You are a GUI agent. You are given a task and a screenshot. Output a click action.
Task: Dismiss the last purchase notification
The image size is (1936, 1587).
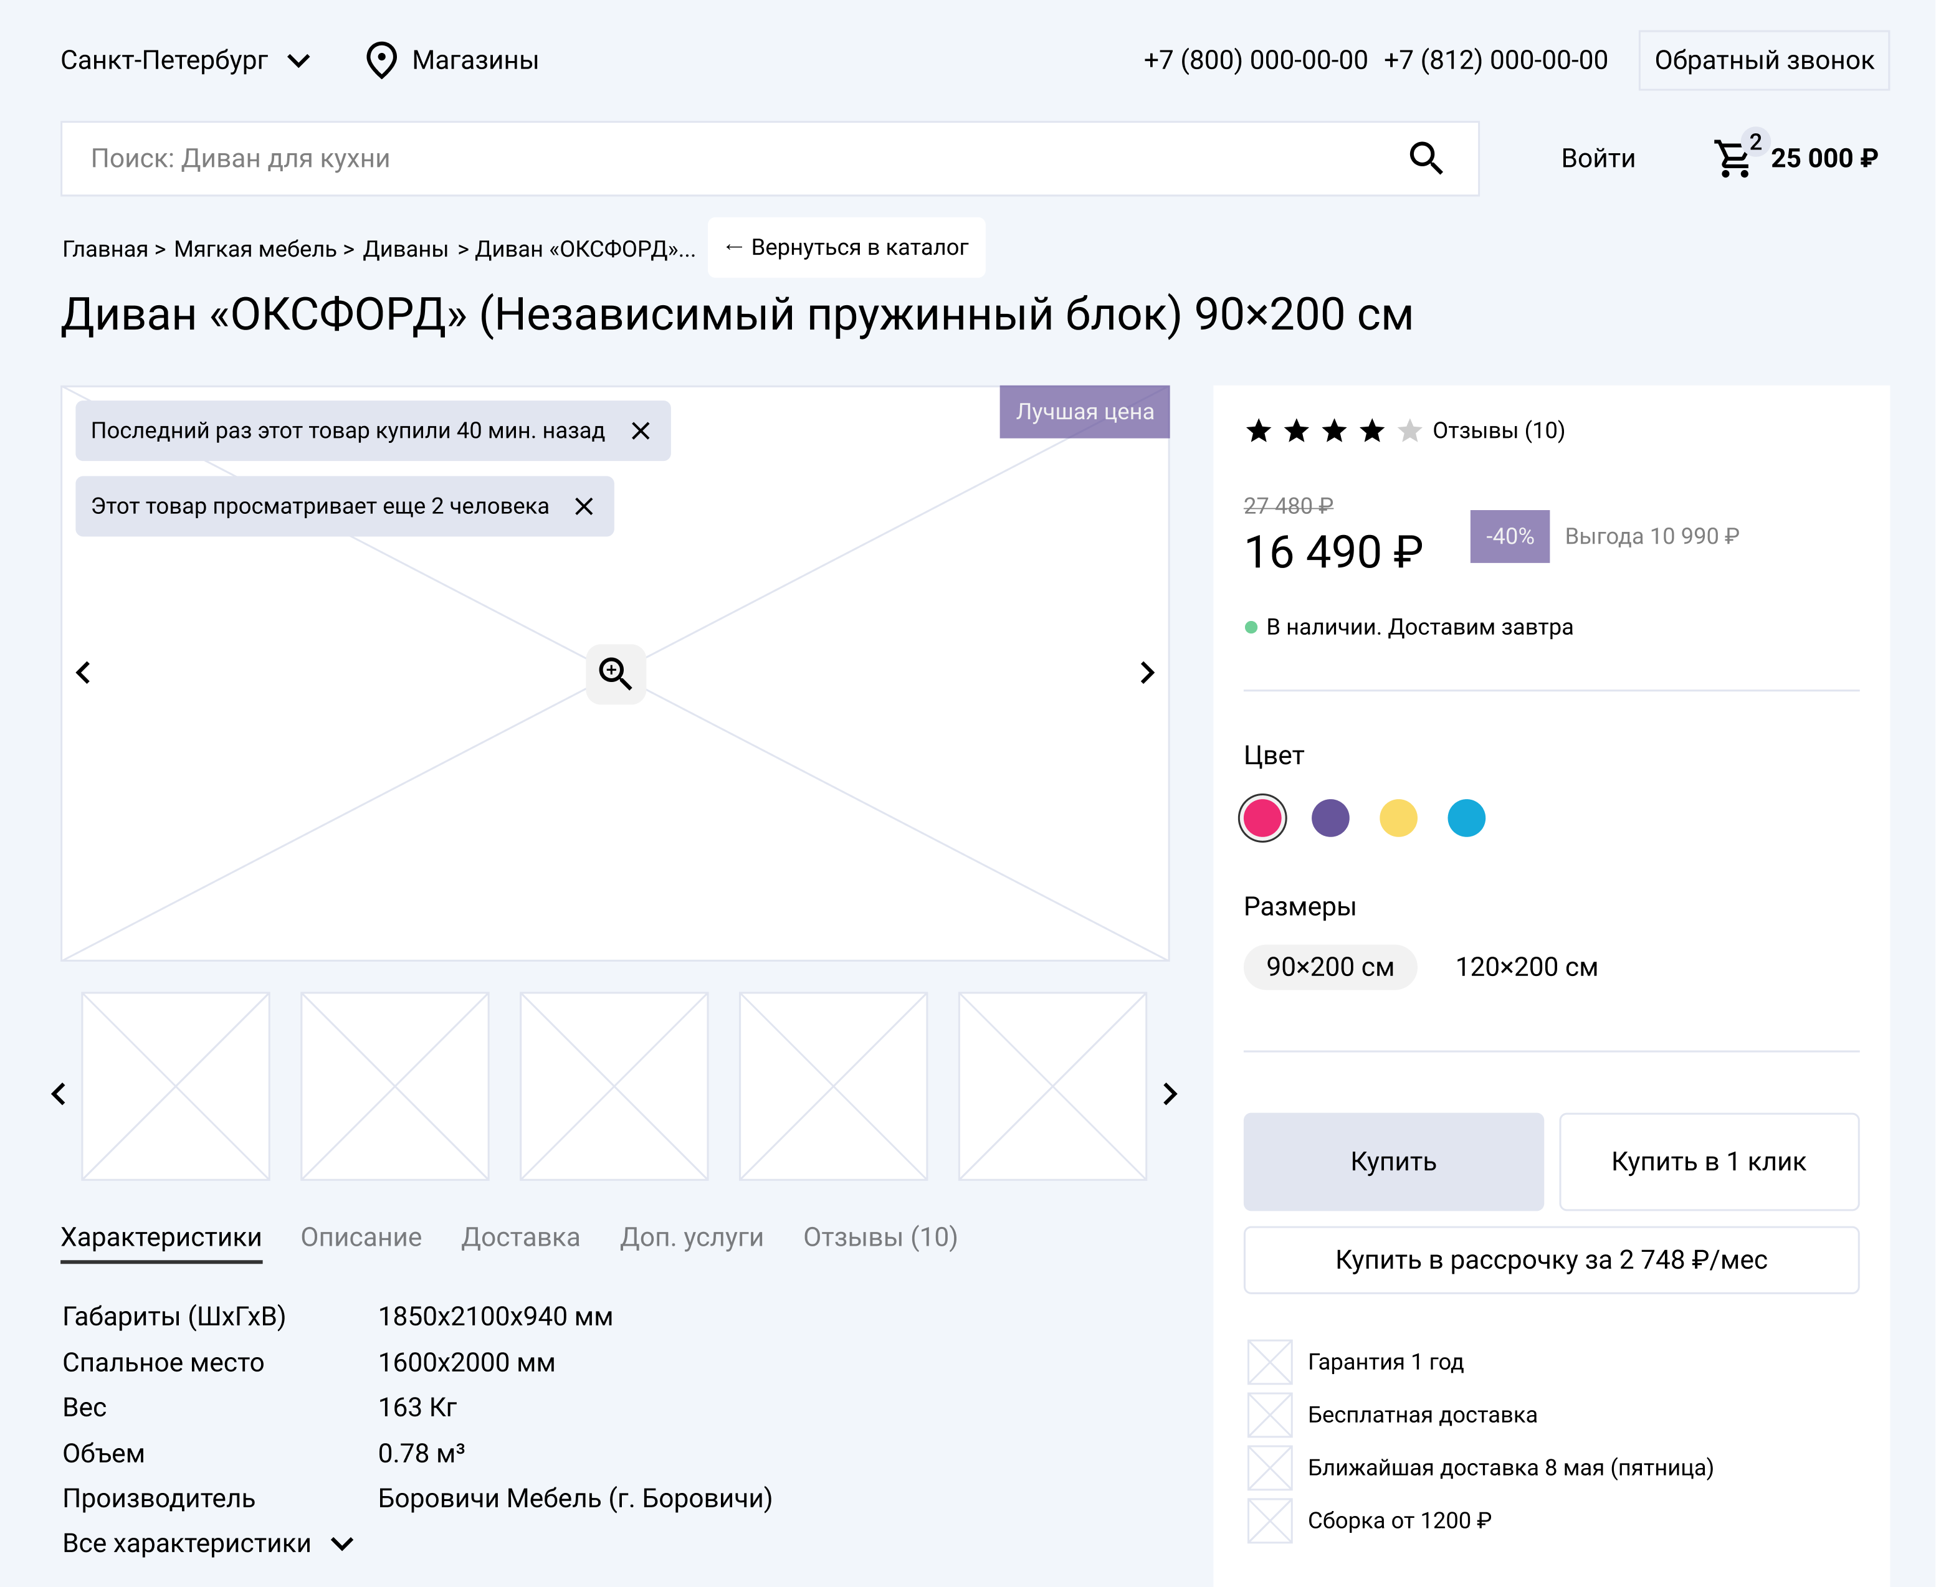640,430
